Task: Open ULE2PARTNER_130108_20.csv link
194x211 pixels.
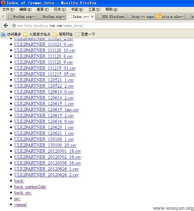Action: 45,145
